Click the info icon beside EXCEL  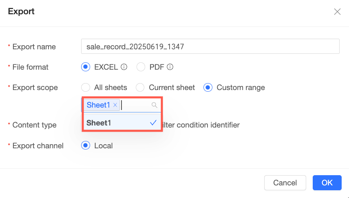tap(124, 67)
